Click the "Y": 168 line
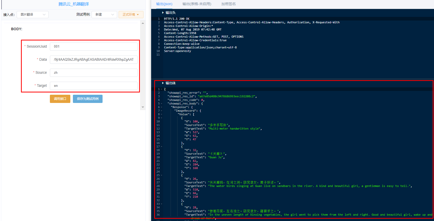This screenshot has width=434, height=221. (x=191, y=168)
